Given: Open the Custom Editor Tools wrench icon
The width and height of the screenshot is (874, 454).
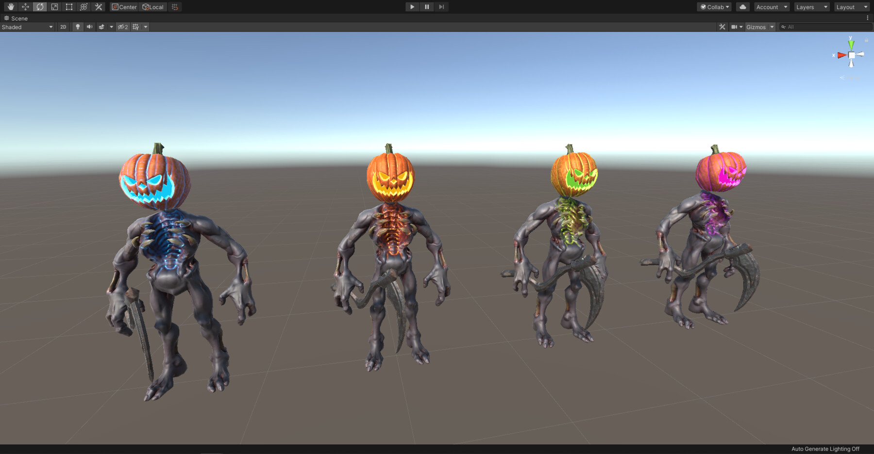Looking at the screenshot, I should (x=98, y=7).
